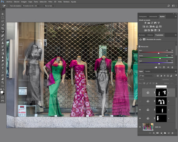Select the Crop tool
Image resolution: width=178 pixels, height=142 pixels.
click(2, 28)
